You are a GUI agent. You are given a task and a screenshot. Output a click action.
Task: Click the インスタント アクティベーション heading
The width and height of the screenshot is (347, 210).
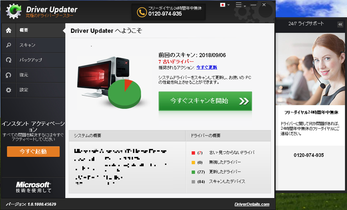pyautogui.click(x=33, y=127)
